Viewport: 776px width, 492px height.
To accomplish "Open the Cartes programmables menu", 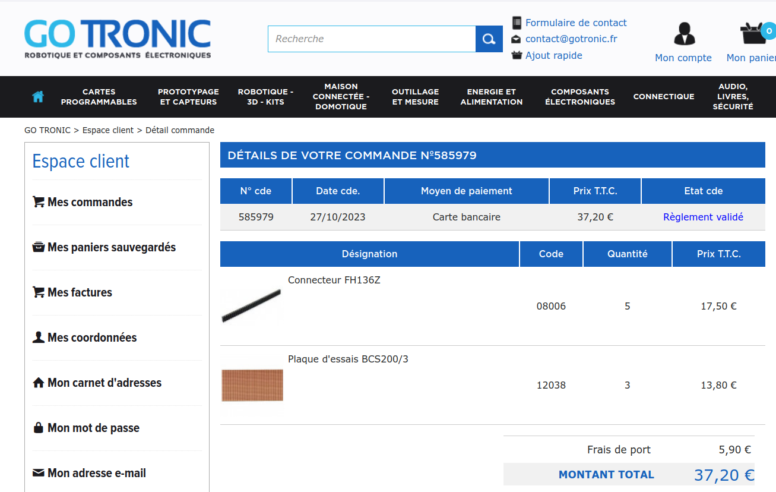I will [99, 97].
